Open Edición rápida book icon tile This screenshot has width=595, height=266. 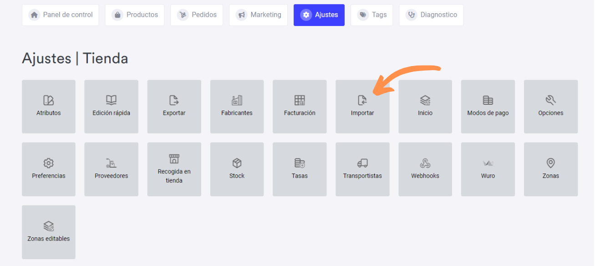pyautogui.click(x=112, y=107)
